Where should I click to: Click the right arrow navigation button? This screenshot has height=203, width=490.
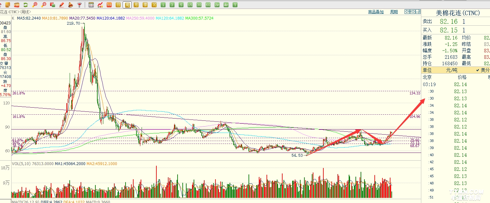tap(413, 12)
